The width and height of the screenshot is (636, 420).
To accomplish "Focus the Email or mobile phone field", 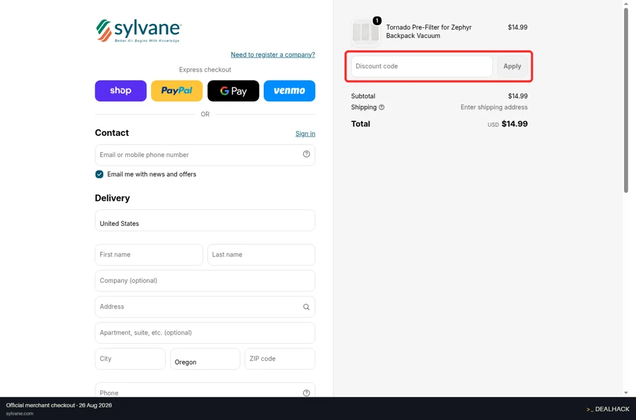I will point(205,155).
